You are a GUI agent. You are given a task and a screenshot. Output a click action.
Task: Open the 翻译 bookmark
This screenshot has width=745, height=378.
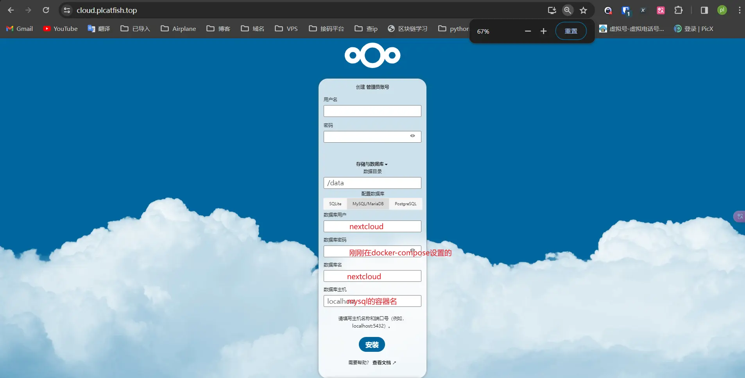tap(99, 29)
